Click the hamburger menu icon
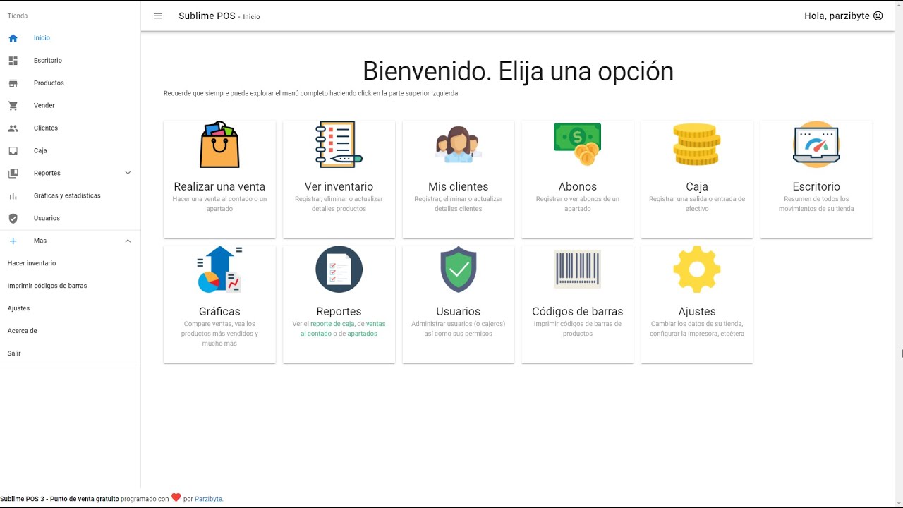 (x=157, y=16)
